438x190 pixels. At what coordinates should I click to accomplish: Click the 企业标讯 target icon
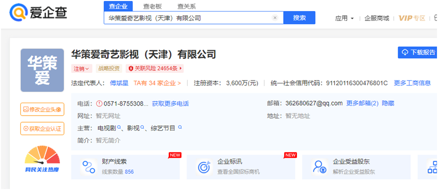coord(205,167)
